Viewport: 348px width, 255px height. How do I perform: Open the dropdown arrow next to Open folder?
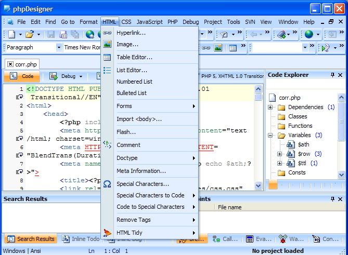(38, 35)
